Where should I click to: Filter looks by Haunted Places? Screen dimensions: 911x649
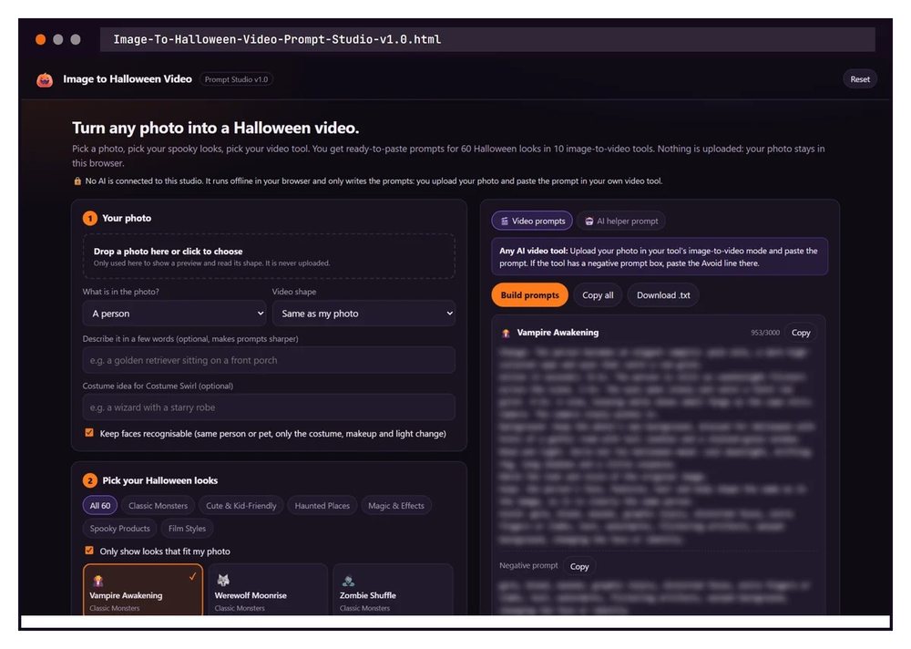tap(322, 506)
